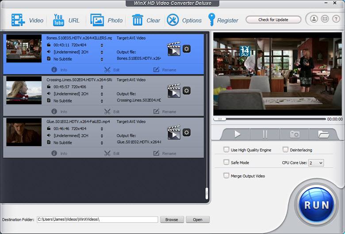Click the Browse destination button
The height and width of the screenshot is (234, 345).
[172, 219]
